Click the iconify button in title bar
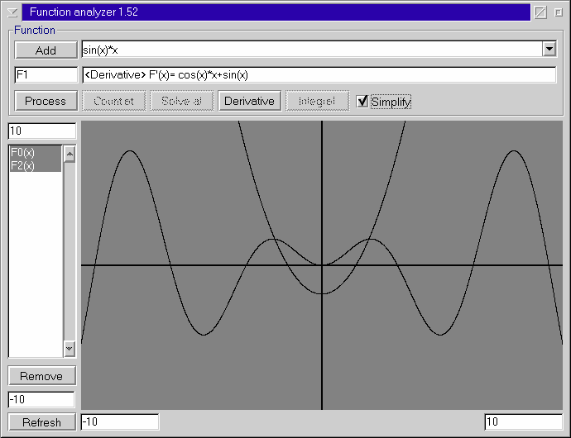 (x=540, y=12)
